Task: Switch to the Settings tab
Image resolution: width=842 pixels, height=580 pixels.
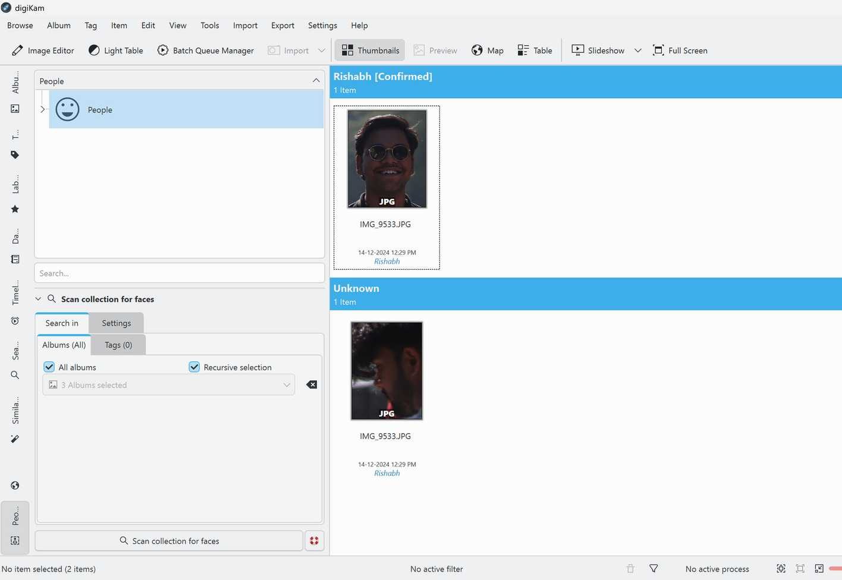Action: pos(116,323)
